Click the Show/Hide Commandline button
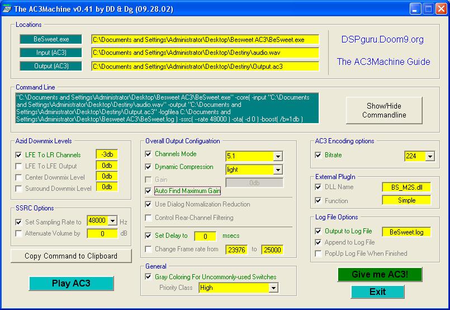The image size is (450, 310). (384, 110)
